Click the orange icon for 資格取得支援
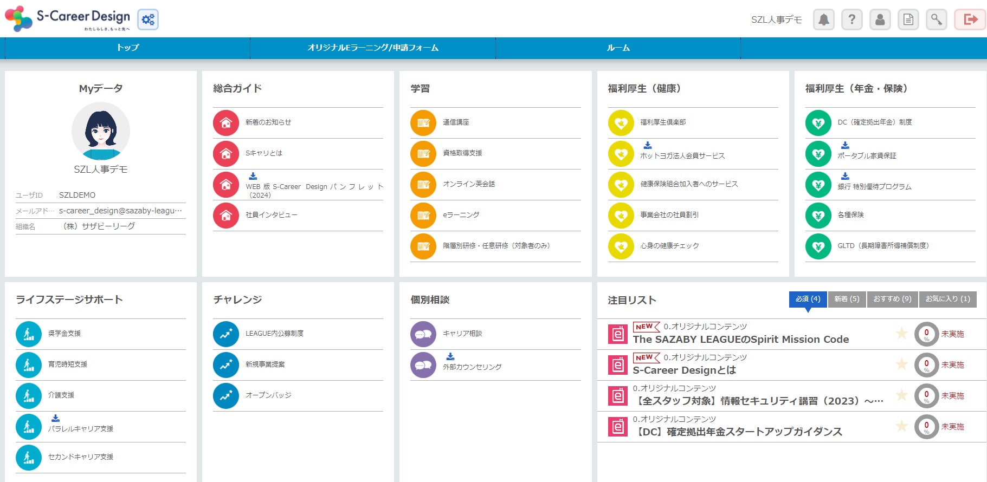Screen dimensions: 987x482 coord(423,154)
